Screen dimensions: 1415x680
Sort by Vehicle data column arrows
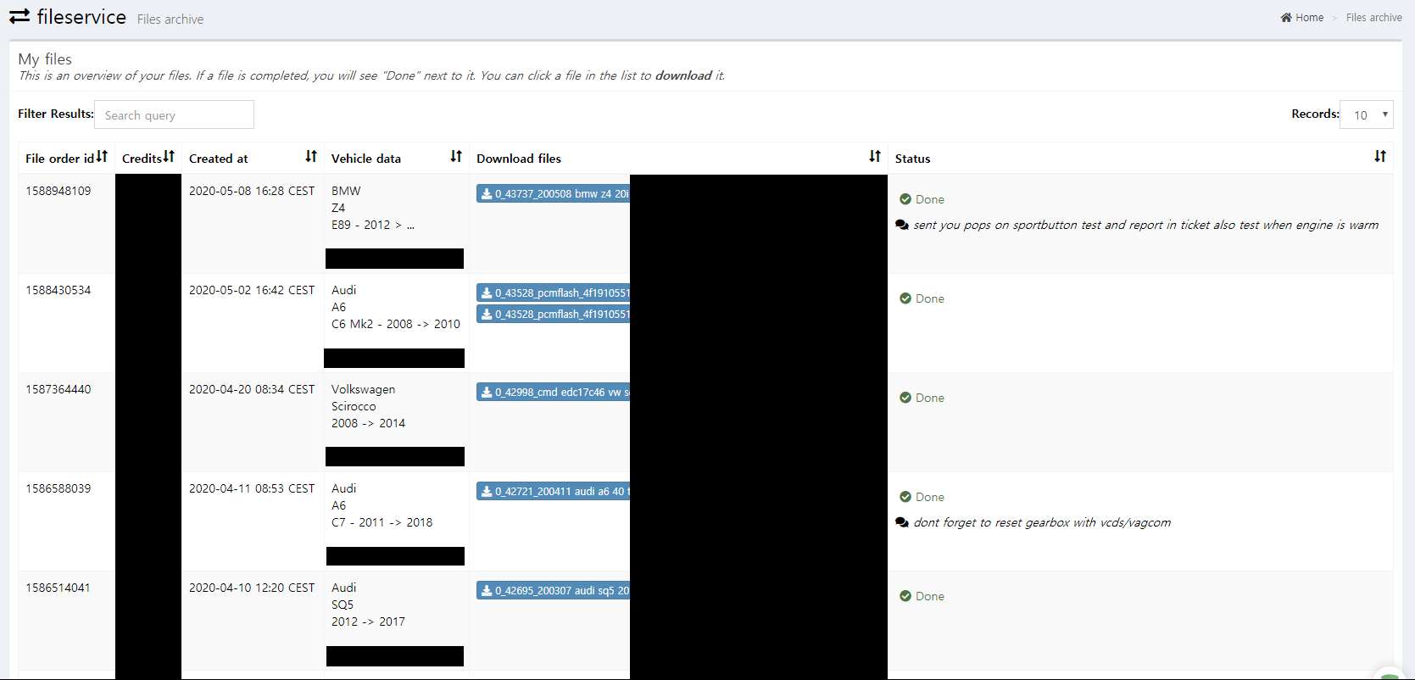tap(456, 157)
